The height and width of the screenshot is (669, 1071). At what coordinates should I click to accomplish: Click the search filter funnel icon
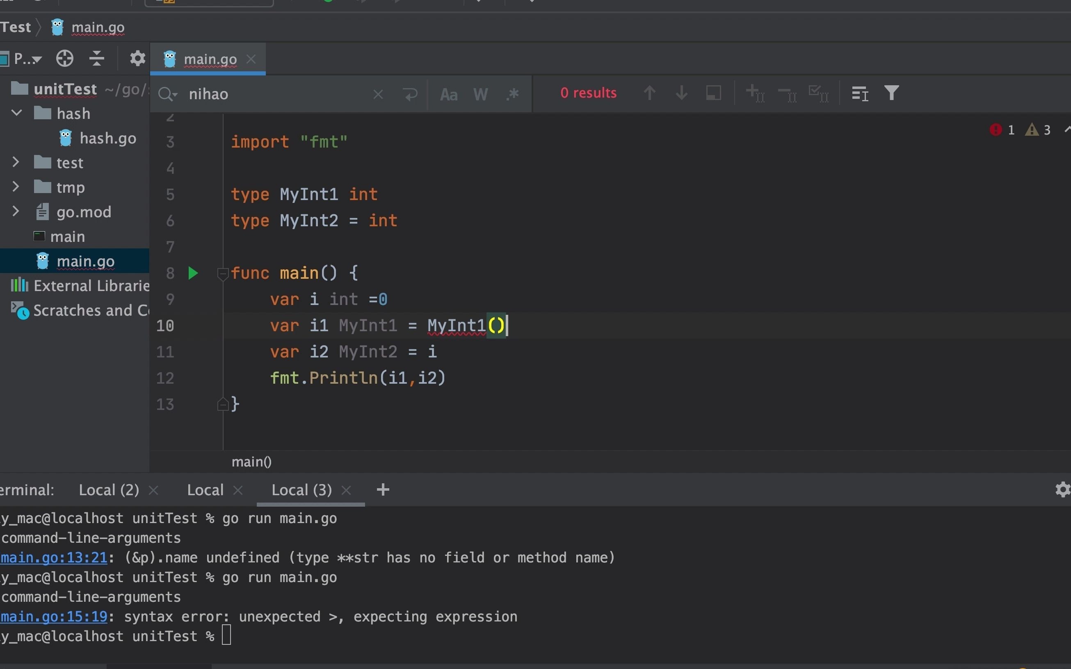891,93
